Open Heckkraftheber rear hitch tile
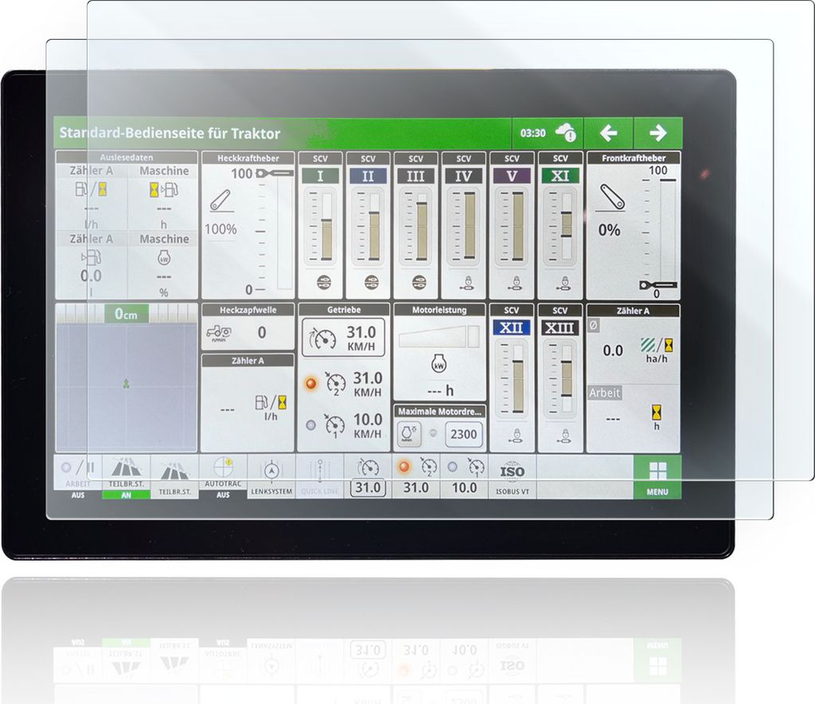This screenshot has height=704, width=815. point(248,225)
